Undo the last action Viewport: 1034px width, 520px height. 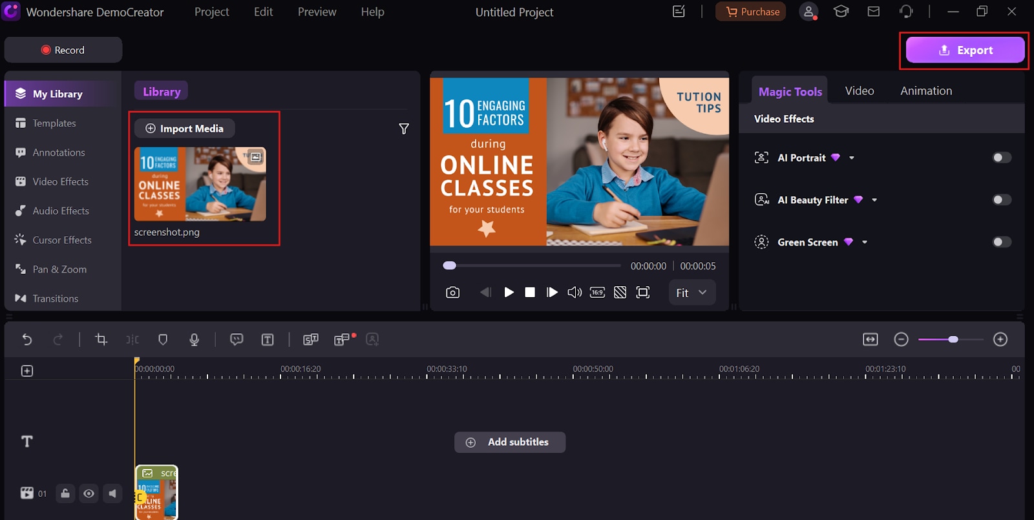(27, 339)
